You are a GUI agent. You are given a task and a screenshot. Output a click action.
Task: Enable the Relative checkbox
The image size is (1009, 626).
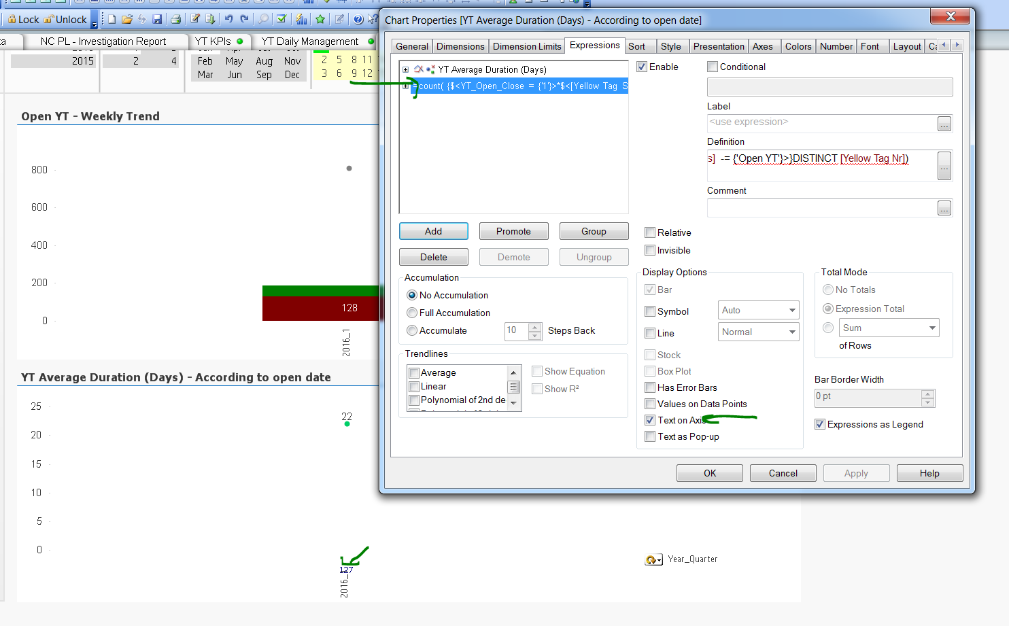point(650,232)
